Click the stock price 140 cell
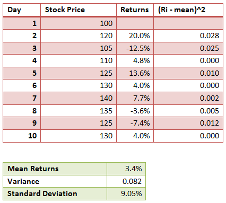The image size is (226, 203). tap(79, 98)
